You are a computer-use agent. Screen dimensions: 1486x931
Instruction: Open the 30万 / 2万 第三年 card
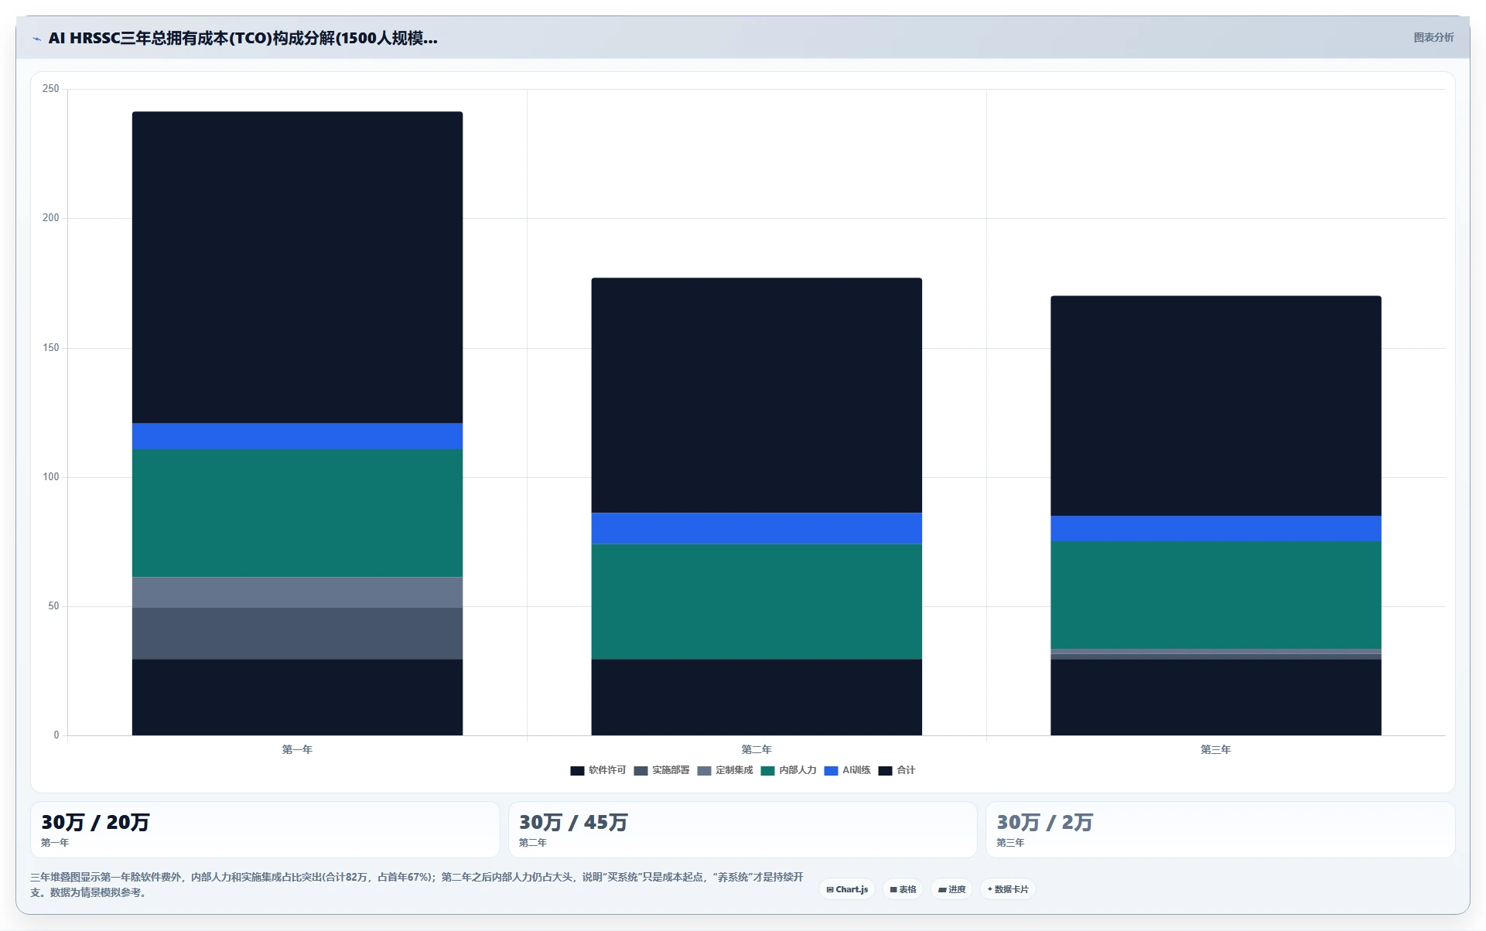click(x=1220, y=829)
